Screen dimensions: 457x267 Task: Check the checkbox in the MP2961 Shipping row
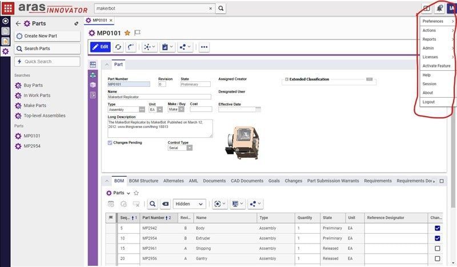[437, 249]
